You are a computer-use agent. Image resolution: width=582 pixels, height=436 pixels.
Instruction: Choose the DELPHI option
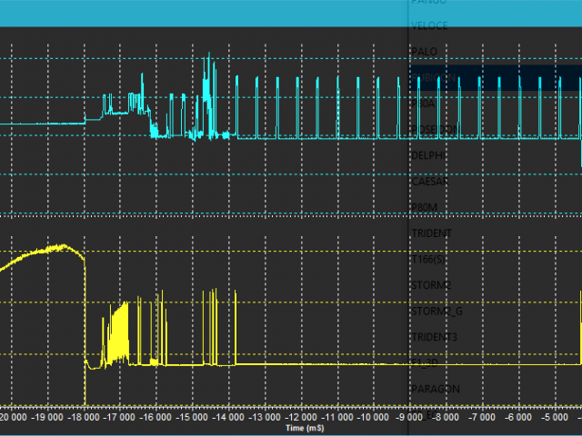pyautogui.click(x=429, y=155)
